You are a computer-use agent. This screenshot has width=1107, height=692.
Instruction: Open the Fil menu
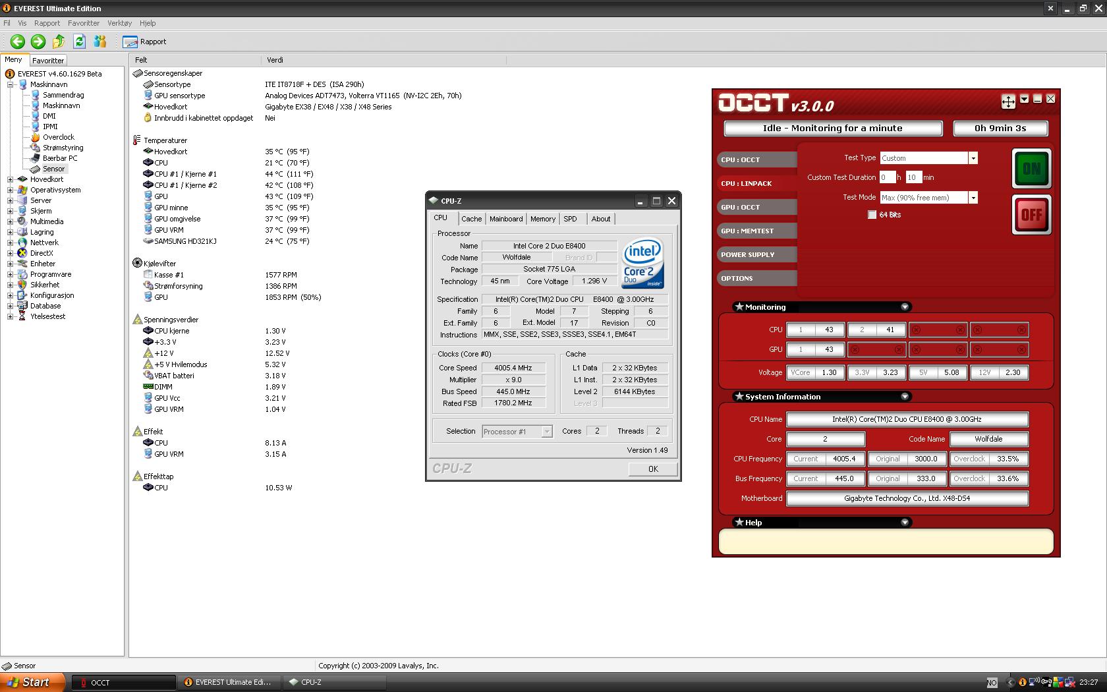click(7, 23)
